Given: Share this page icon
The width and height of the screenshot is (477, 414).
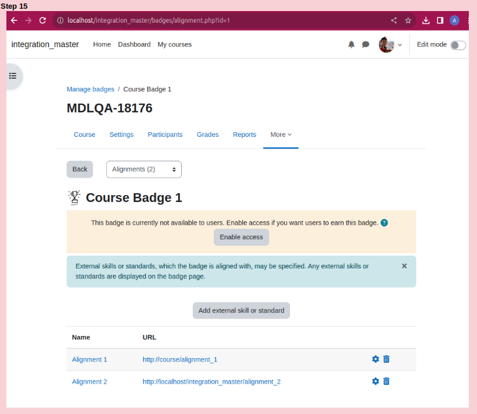Looking at the screenshot, I should [394, 20].
